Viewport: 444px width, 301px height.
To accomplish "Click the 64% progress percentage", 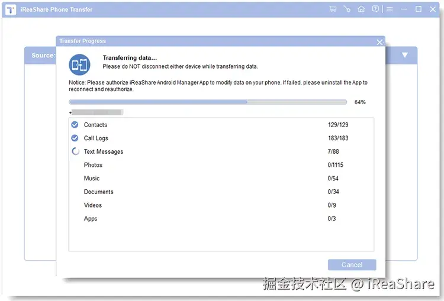I will 360,102.
